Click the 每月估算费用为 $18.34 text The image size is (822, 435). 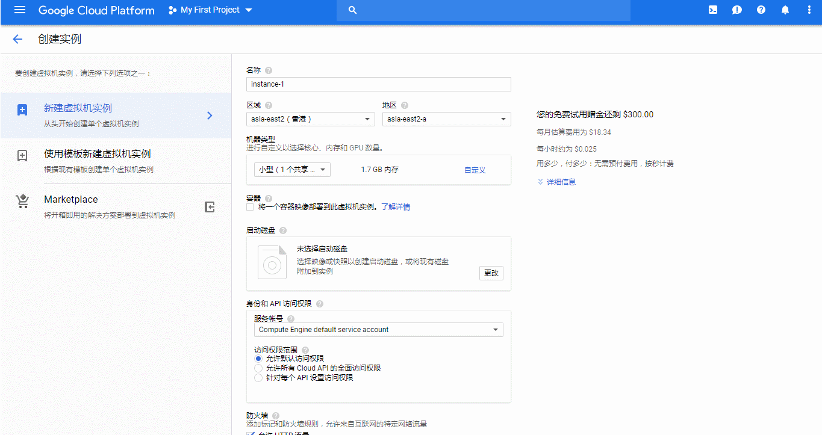coord(574,132)
